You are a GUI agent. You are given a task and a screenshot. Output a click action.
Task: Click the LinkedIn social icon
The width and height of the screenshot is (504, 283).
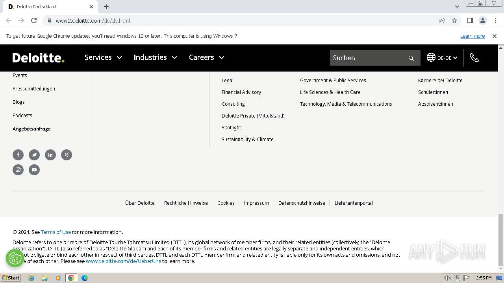50,155
